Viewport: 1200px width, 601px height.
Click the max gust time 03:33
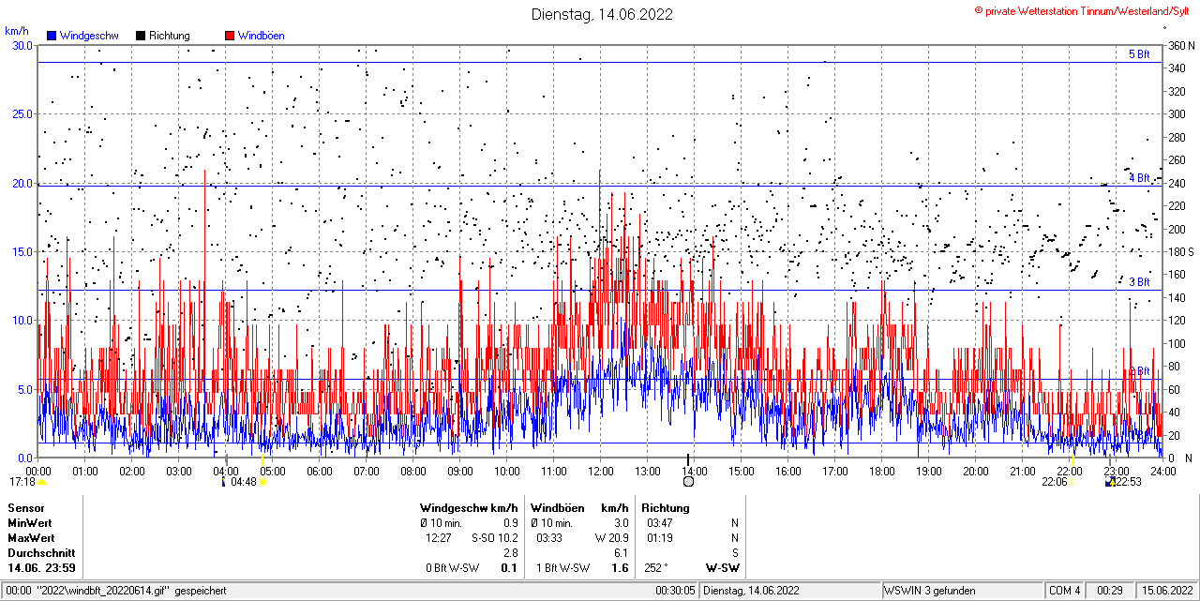pyautogui.click(x=549, y=538)
